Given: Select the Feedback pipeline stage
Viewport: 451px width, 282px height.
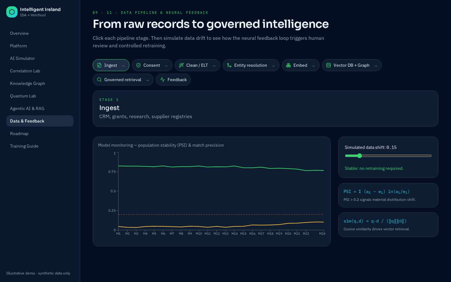Looking at the screenshot, I should click(x=173, y=80).
